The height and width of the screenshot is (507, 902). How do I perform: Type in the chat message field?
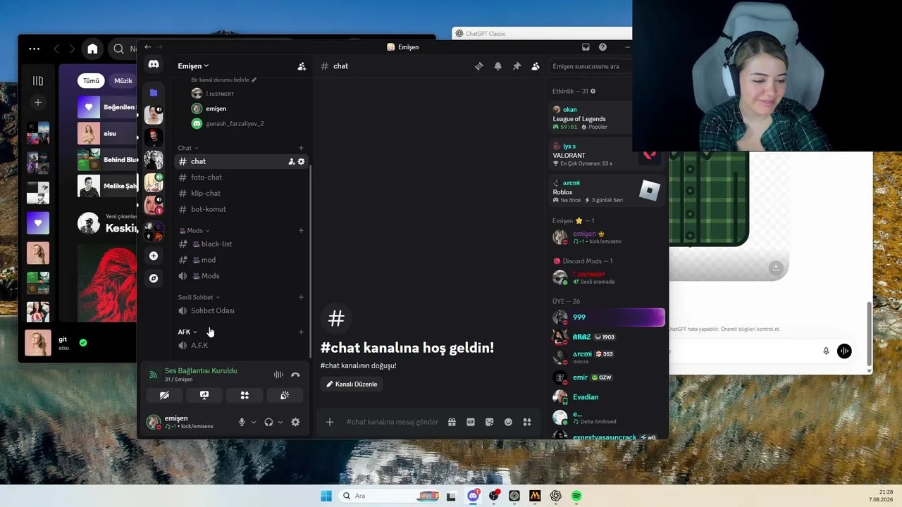pyautogui.click(x=393, y=422)
